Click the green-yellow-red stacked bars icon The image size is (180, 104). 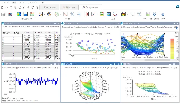pyautogui.click(x=102, y=14)
